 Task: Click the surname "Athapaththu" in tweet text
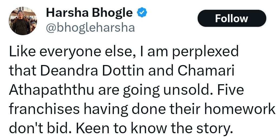(x=51, y=90)
